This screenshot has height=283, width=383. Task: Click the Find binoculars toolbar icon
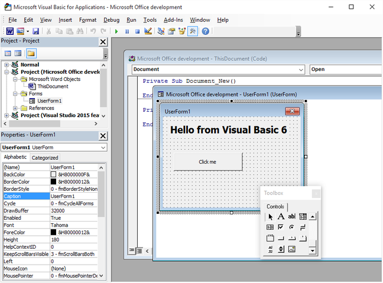[80, 31]
